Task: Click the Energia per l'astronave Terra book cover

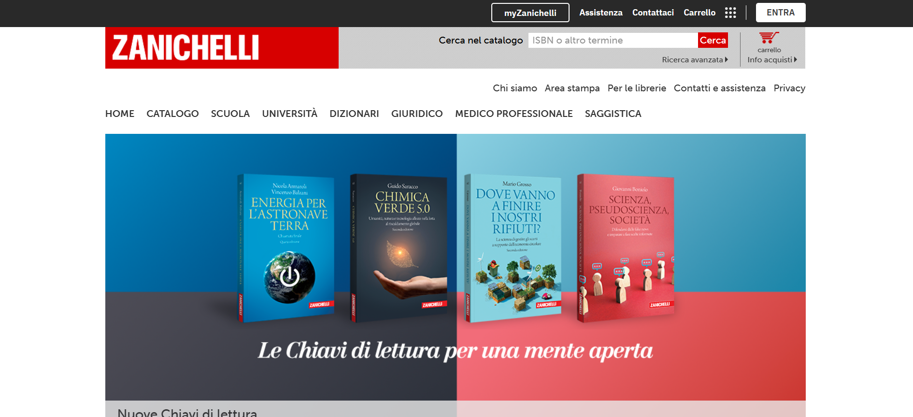Action: tap(285, 248)
